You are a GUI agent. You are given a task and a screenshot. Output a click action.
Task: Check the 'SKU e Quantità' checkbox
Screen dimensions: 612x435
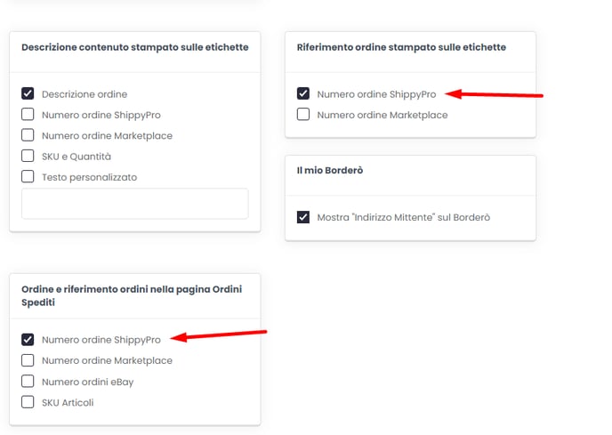pos(28,156)
